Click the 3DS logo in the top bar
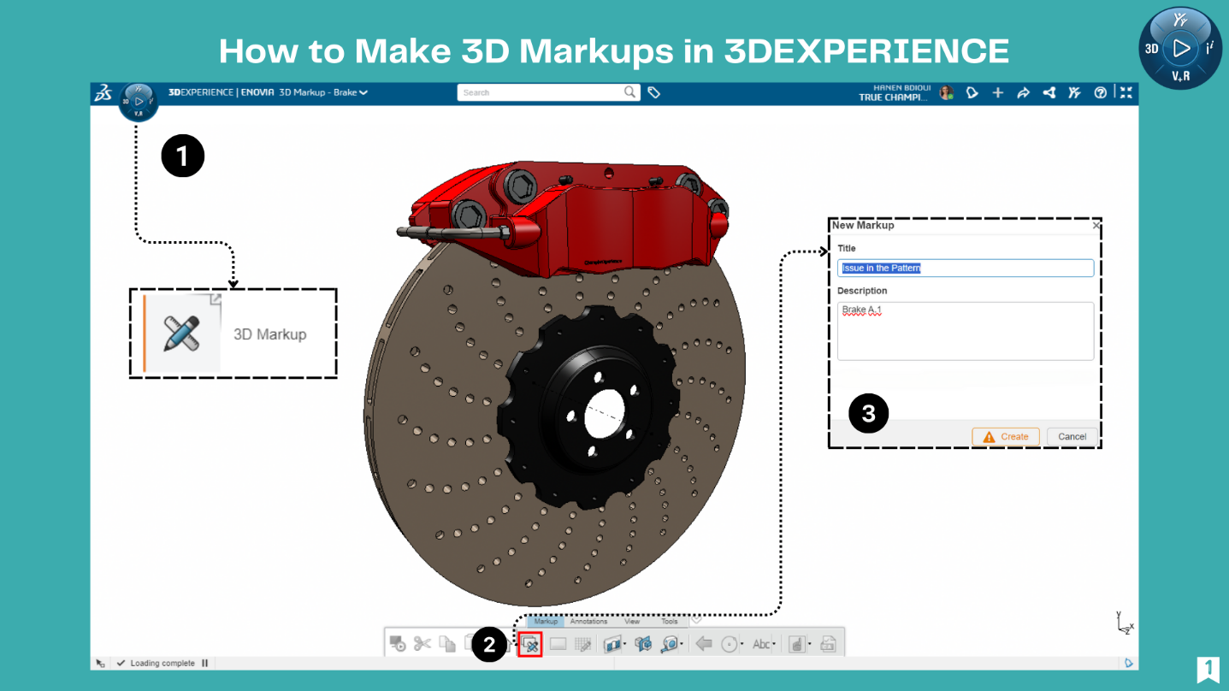Image resolution: width=1229 pixels, height=691 pixels. tap(103, 92)
